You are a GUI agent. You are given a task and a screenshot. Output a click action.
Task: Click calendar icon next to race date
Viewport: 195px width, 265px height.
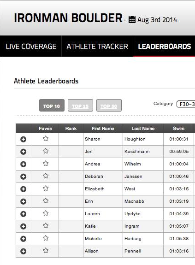click(132, 20)
